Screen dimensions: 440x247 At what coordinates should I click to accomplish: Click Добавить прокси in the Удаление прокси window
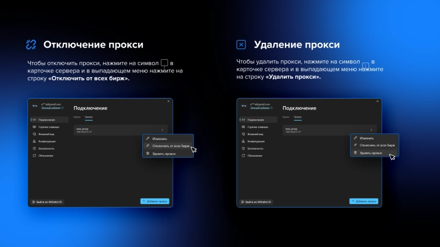tap(364, 201)
